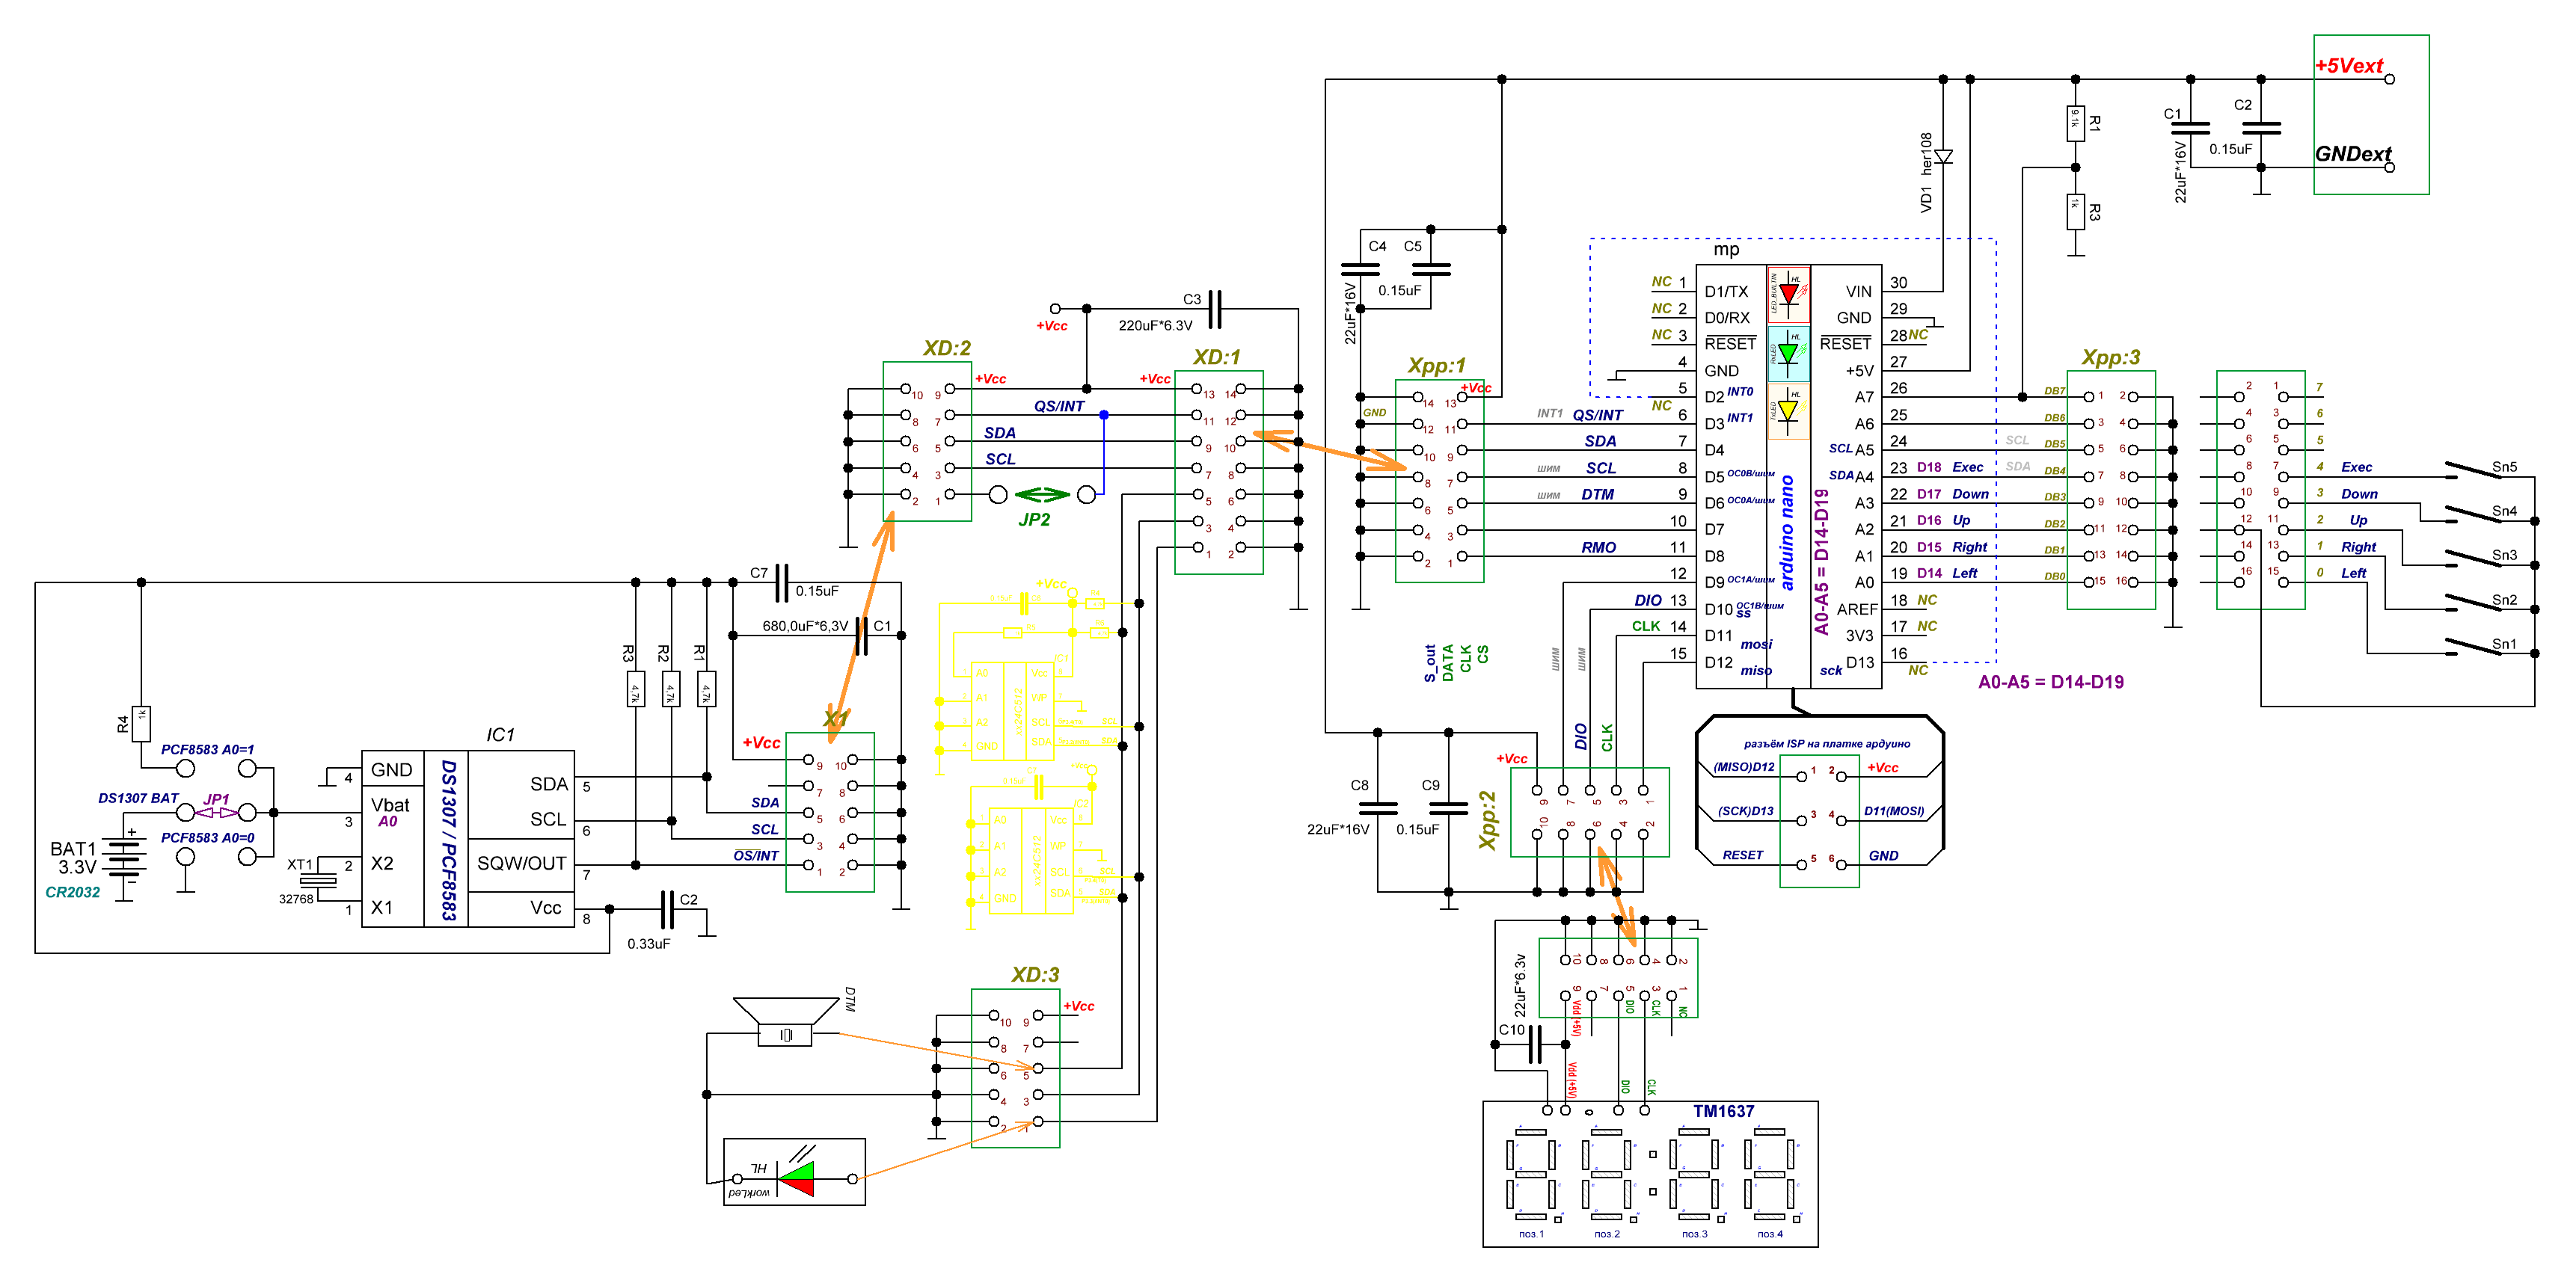Click the 'PCF8583 A0=0' label
This screenshot has height=1283, width=2576.
click(x=207, y=837)
